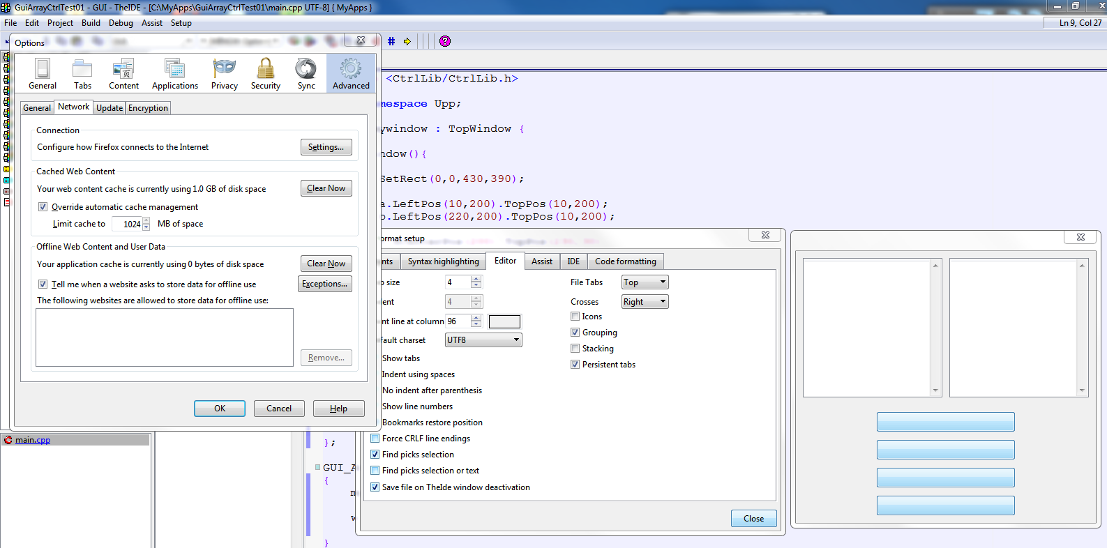The width and height of the screenshot is (1107, 548).
Task: Open the File Tabs position dropdown
Action: [645, 282]
